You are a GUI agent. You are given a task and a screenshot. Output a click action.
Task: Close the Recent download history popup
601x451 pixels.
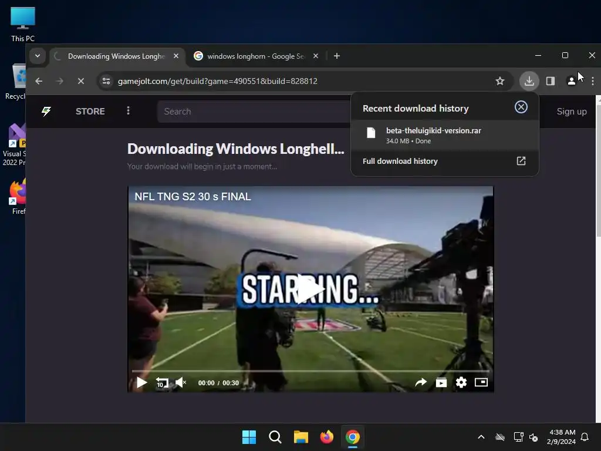click(521, 107)
